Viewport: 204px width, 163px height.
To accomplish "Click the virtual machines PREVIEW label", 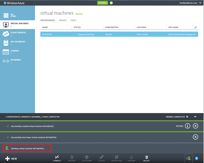I will [x=79, y=14].
